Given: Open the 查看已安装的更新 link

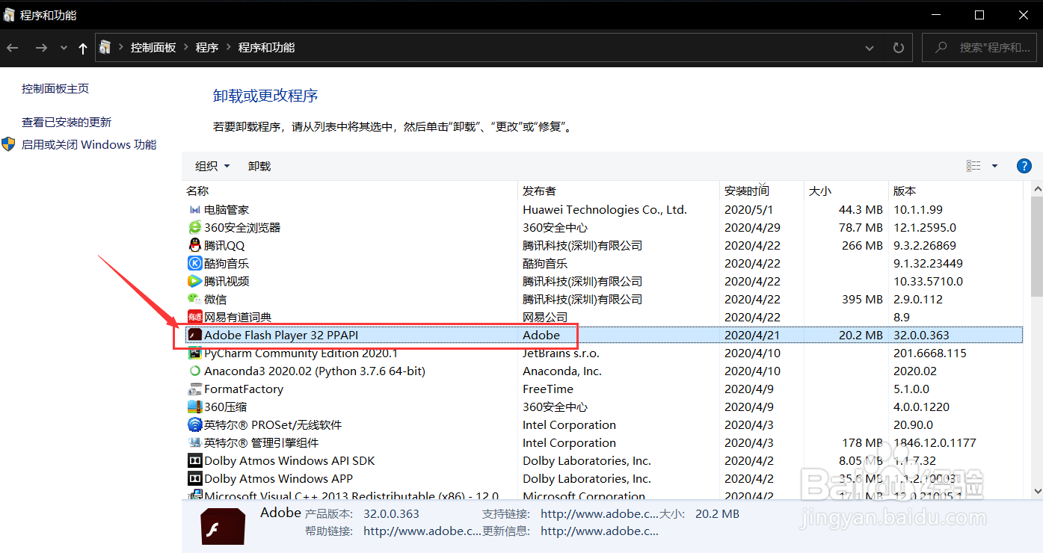Looking at the screenshot, I should click(67, 122).
